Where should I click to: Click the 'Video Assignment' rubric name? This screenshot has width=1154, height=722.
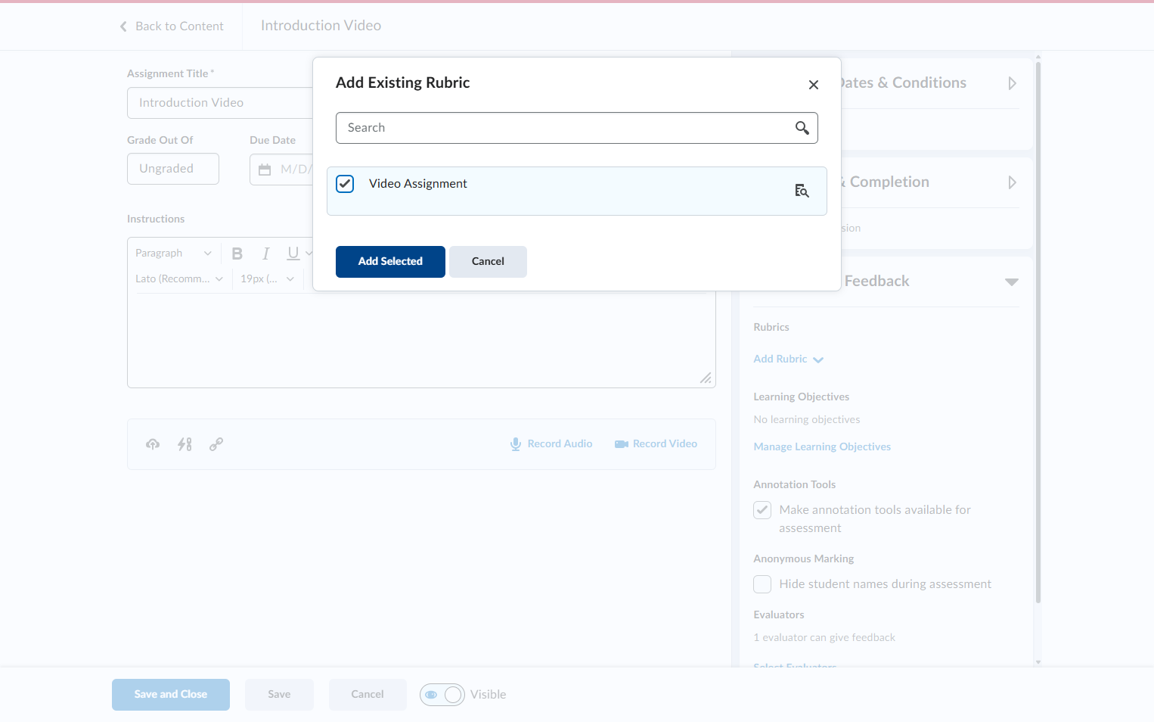click(418, 184)
